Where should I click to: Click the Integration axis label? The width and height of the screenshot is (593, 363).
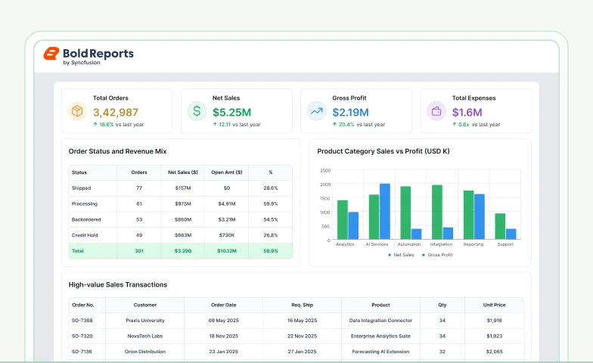point(441,244)
